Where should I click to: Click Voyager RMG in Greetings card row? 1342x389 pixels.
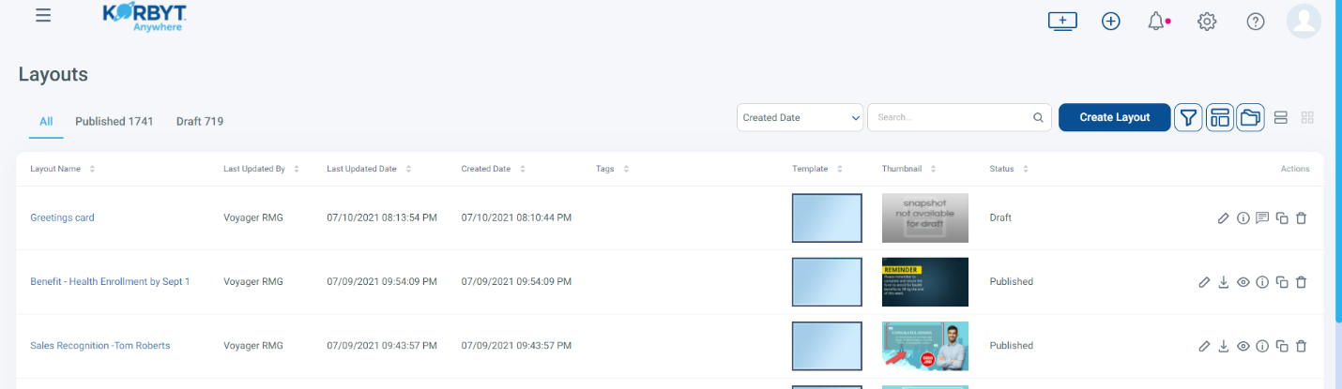point(253,217)
